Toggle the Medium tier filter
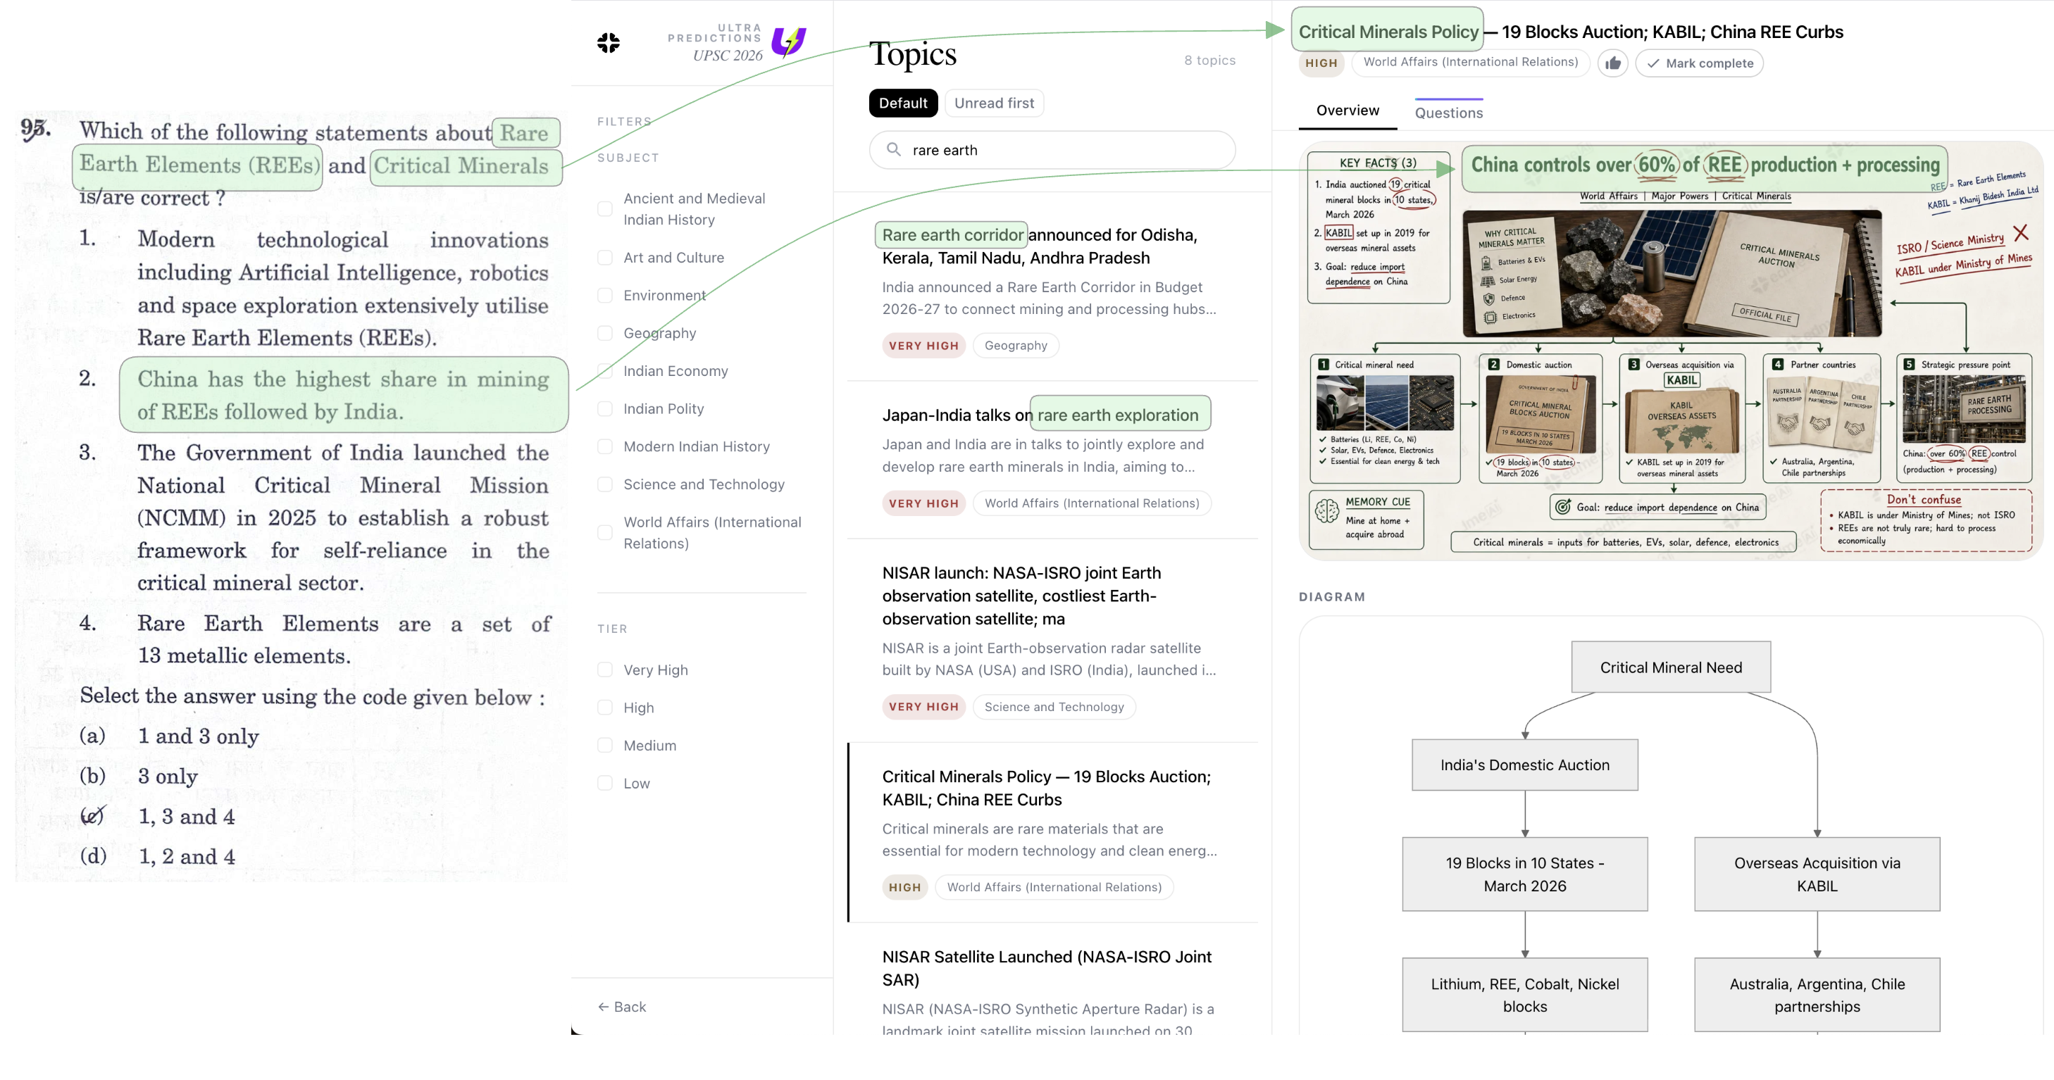The width and height of the screenshot is (2054, 1080). pos(605,746)
